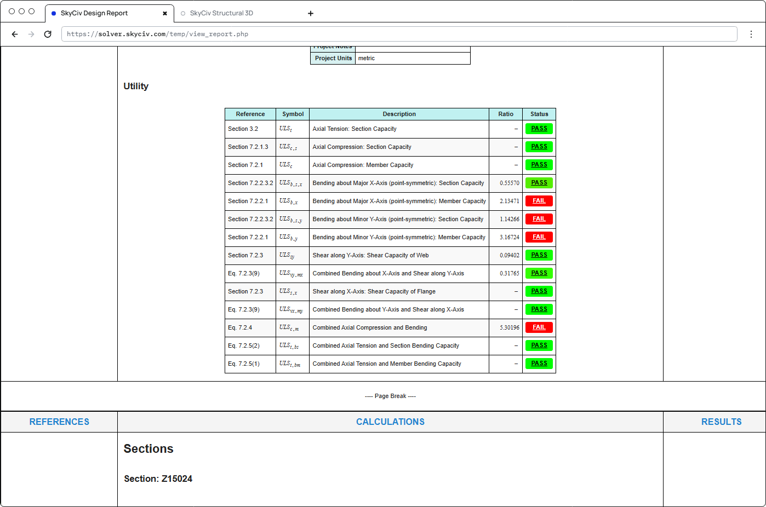This screenshot has width=766, height=507.
Task: Reload the design report page
Action: [x=48, y=34]
